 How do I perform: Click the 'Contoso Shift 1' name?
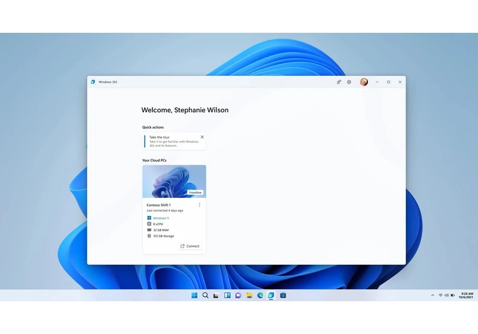[158, 205]
